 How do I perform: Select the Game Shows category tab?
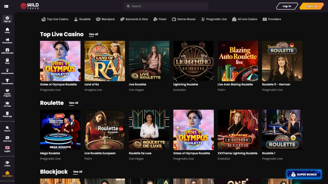[184, 19]
